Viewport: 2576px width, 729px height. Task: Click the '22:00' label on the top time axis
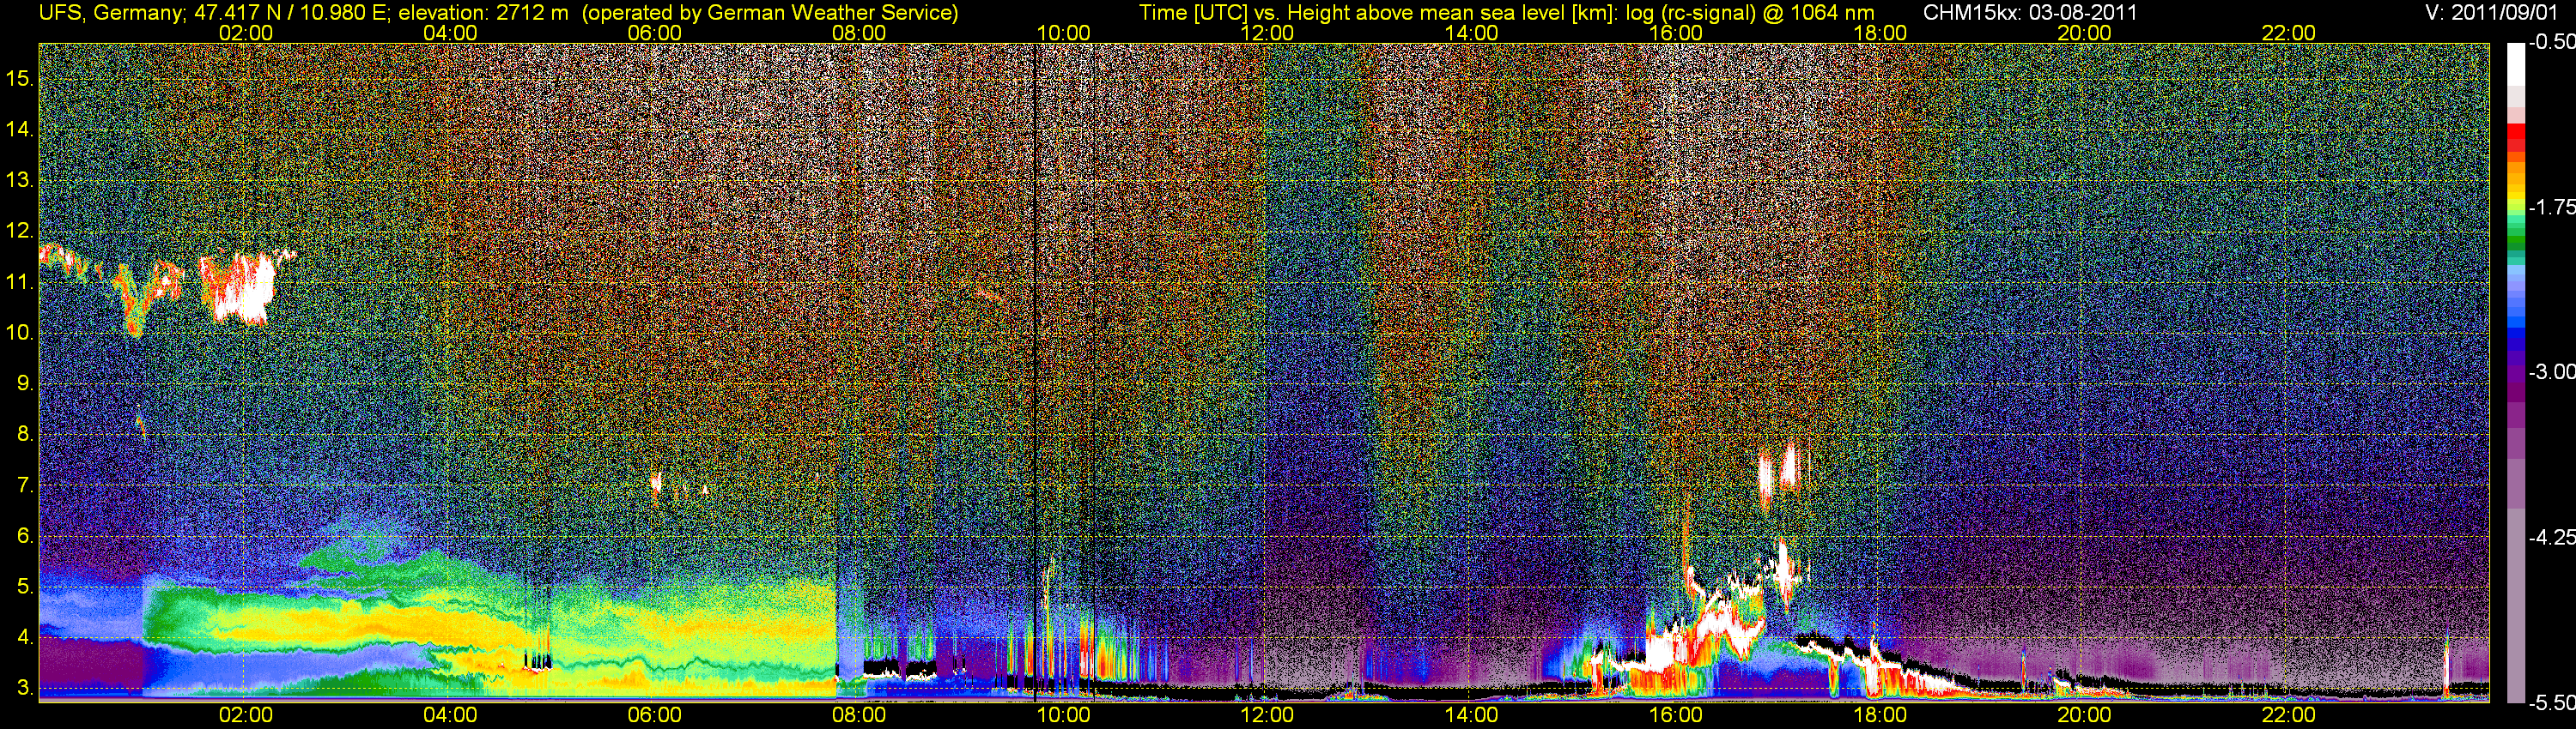[x=2288, y=33]
